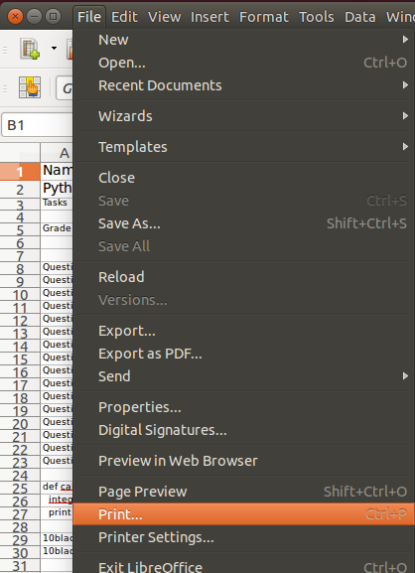Viewport: 415px width, 573px height.
Task: Open dropdown arrow beside New document icon
Action: (x=54, y=49)
